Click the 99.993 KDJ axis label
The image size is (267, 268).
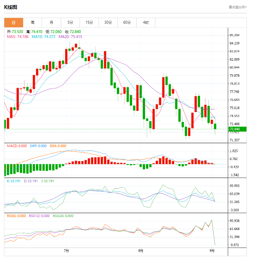pos(235,186)
